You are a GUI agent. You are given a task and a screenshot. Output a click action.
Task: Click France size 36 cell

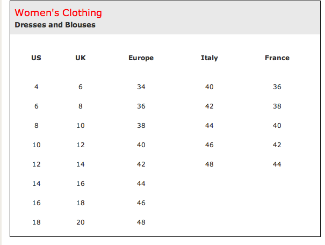pyautogui.click(x=277, y=87)
